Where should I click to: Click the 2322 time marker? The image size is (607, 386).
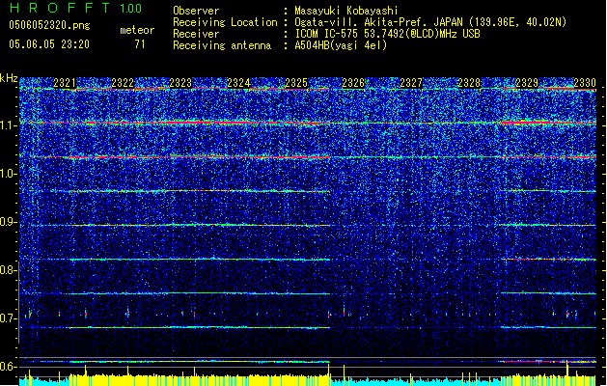click(x=123, y=82)
